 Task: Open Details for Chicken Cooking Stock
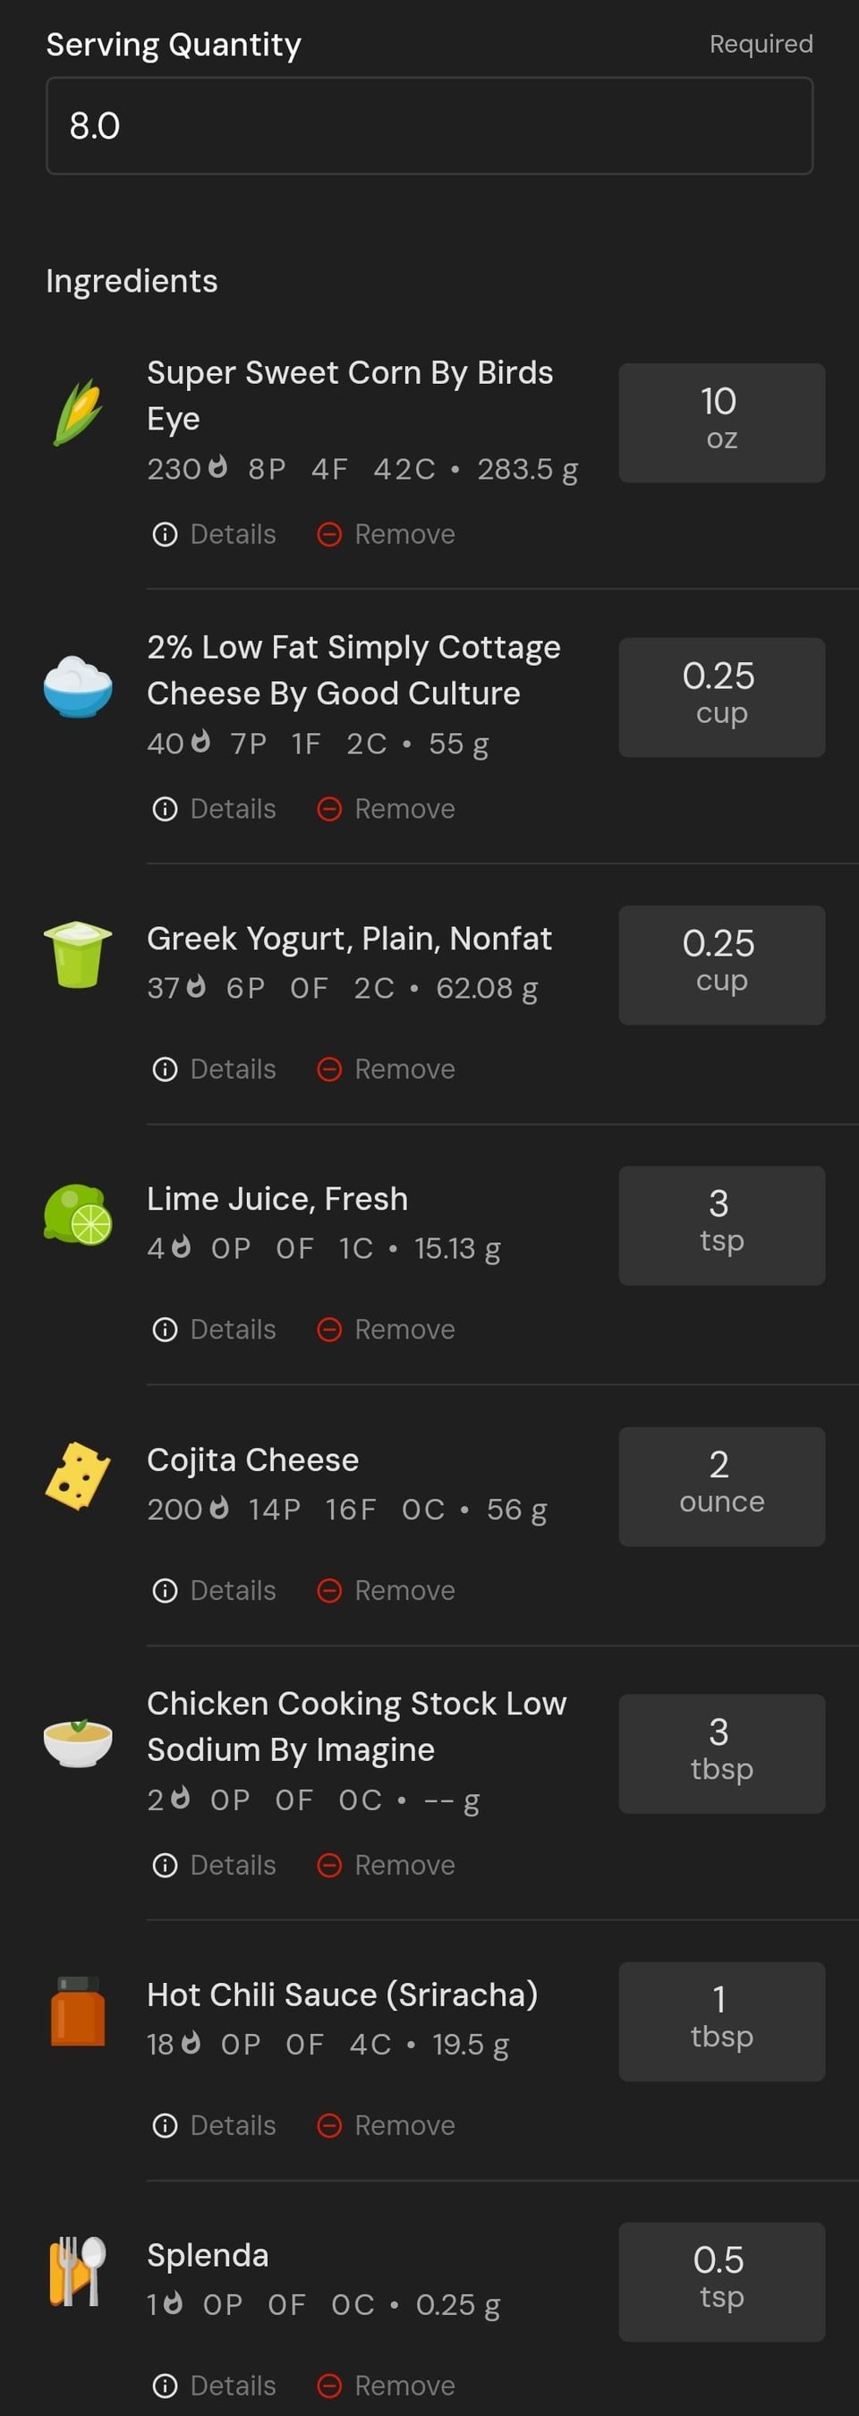coord(214,1865)
